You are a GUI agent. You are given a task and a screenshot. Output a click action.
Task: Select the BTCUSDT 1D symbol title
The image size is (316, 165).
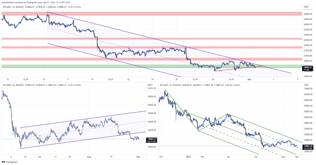pyautogui.click(x=169, y=84)
